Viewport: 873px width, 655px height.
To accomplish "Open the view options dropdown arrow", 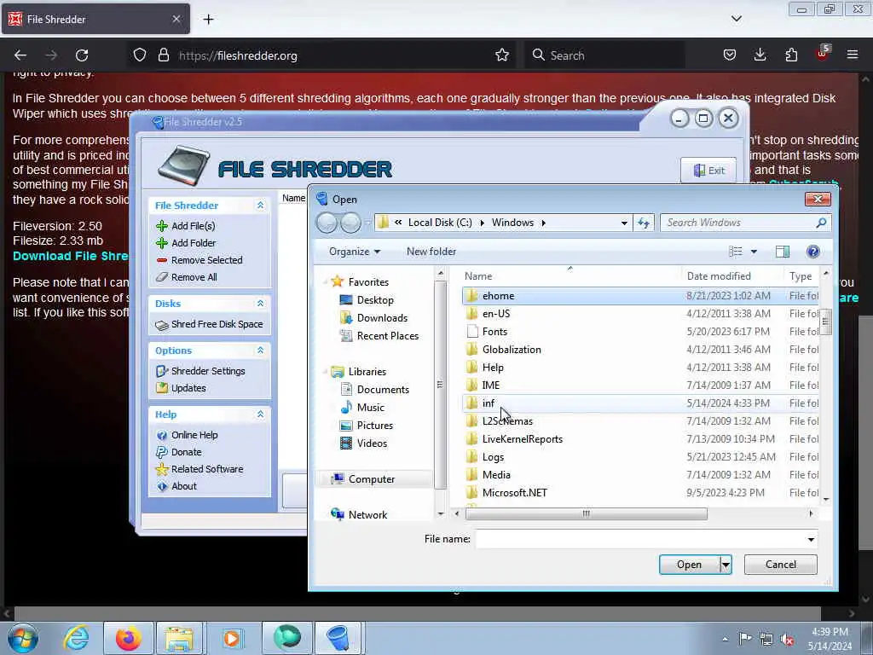I will [754, 252].
